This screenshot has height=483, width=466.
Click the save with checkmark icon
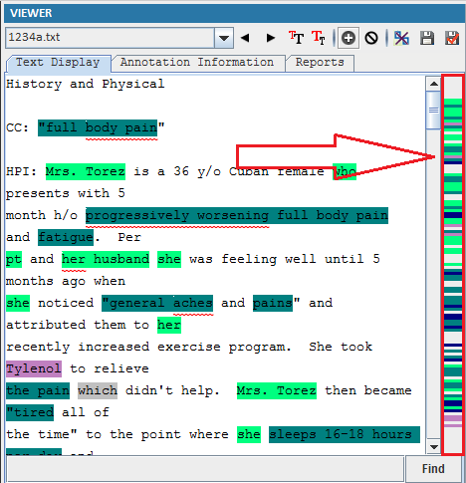click(x=452, y=38)
